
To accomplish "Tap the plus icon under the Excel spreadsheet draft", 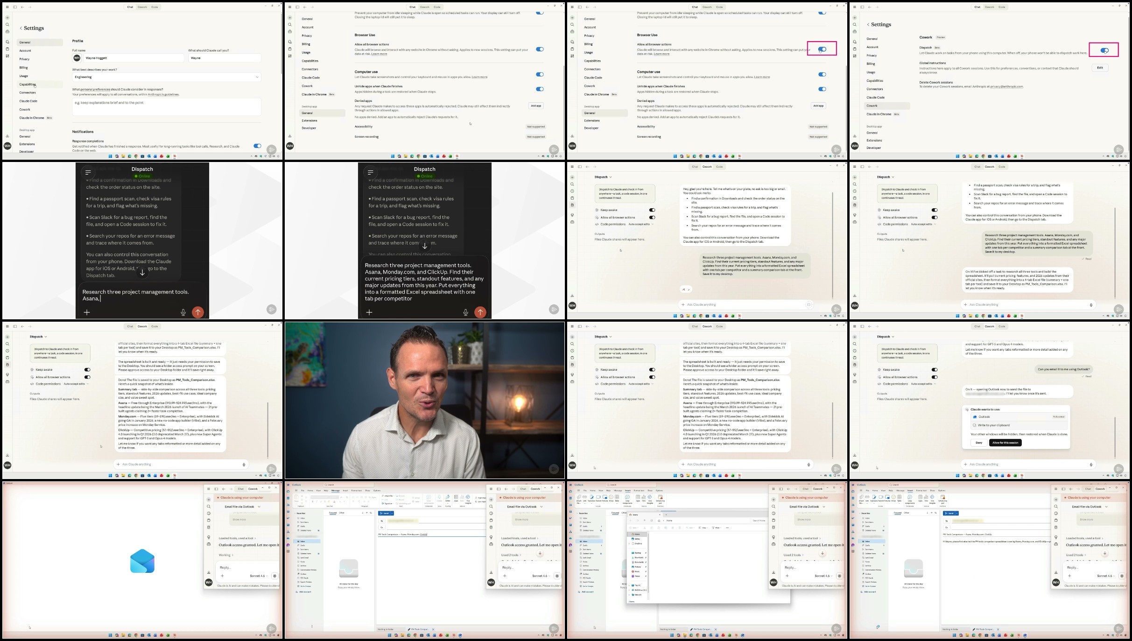I will 369,312.
